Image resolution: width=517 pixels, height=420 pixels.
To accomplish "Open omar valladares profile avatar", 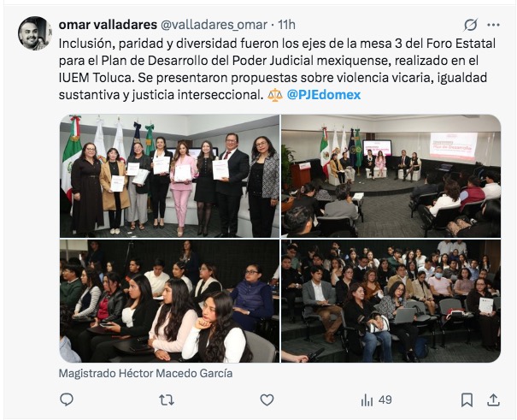I will [x=35, y=33].
